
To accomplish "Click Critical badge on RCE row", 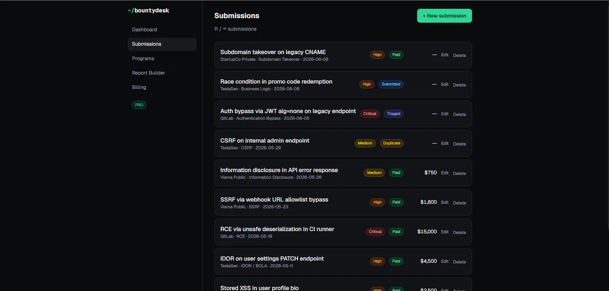I will (x=375, y=232).
